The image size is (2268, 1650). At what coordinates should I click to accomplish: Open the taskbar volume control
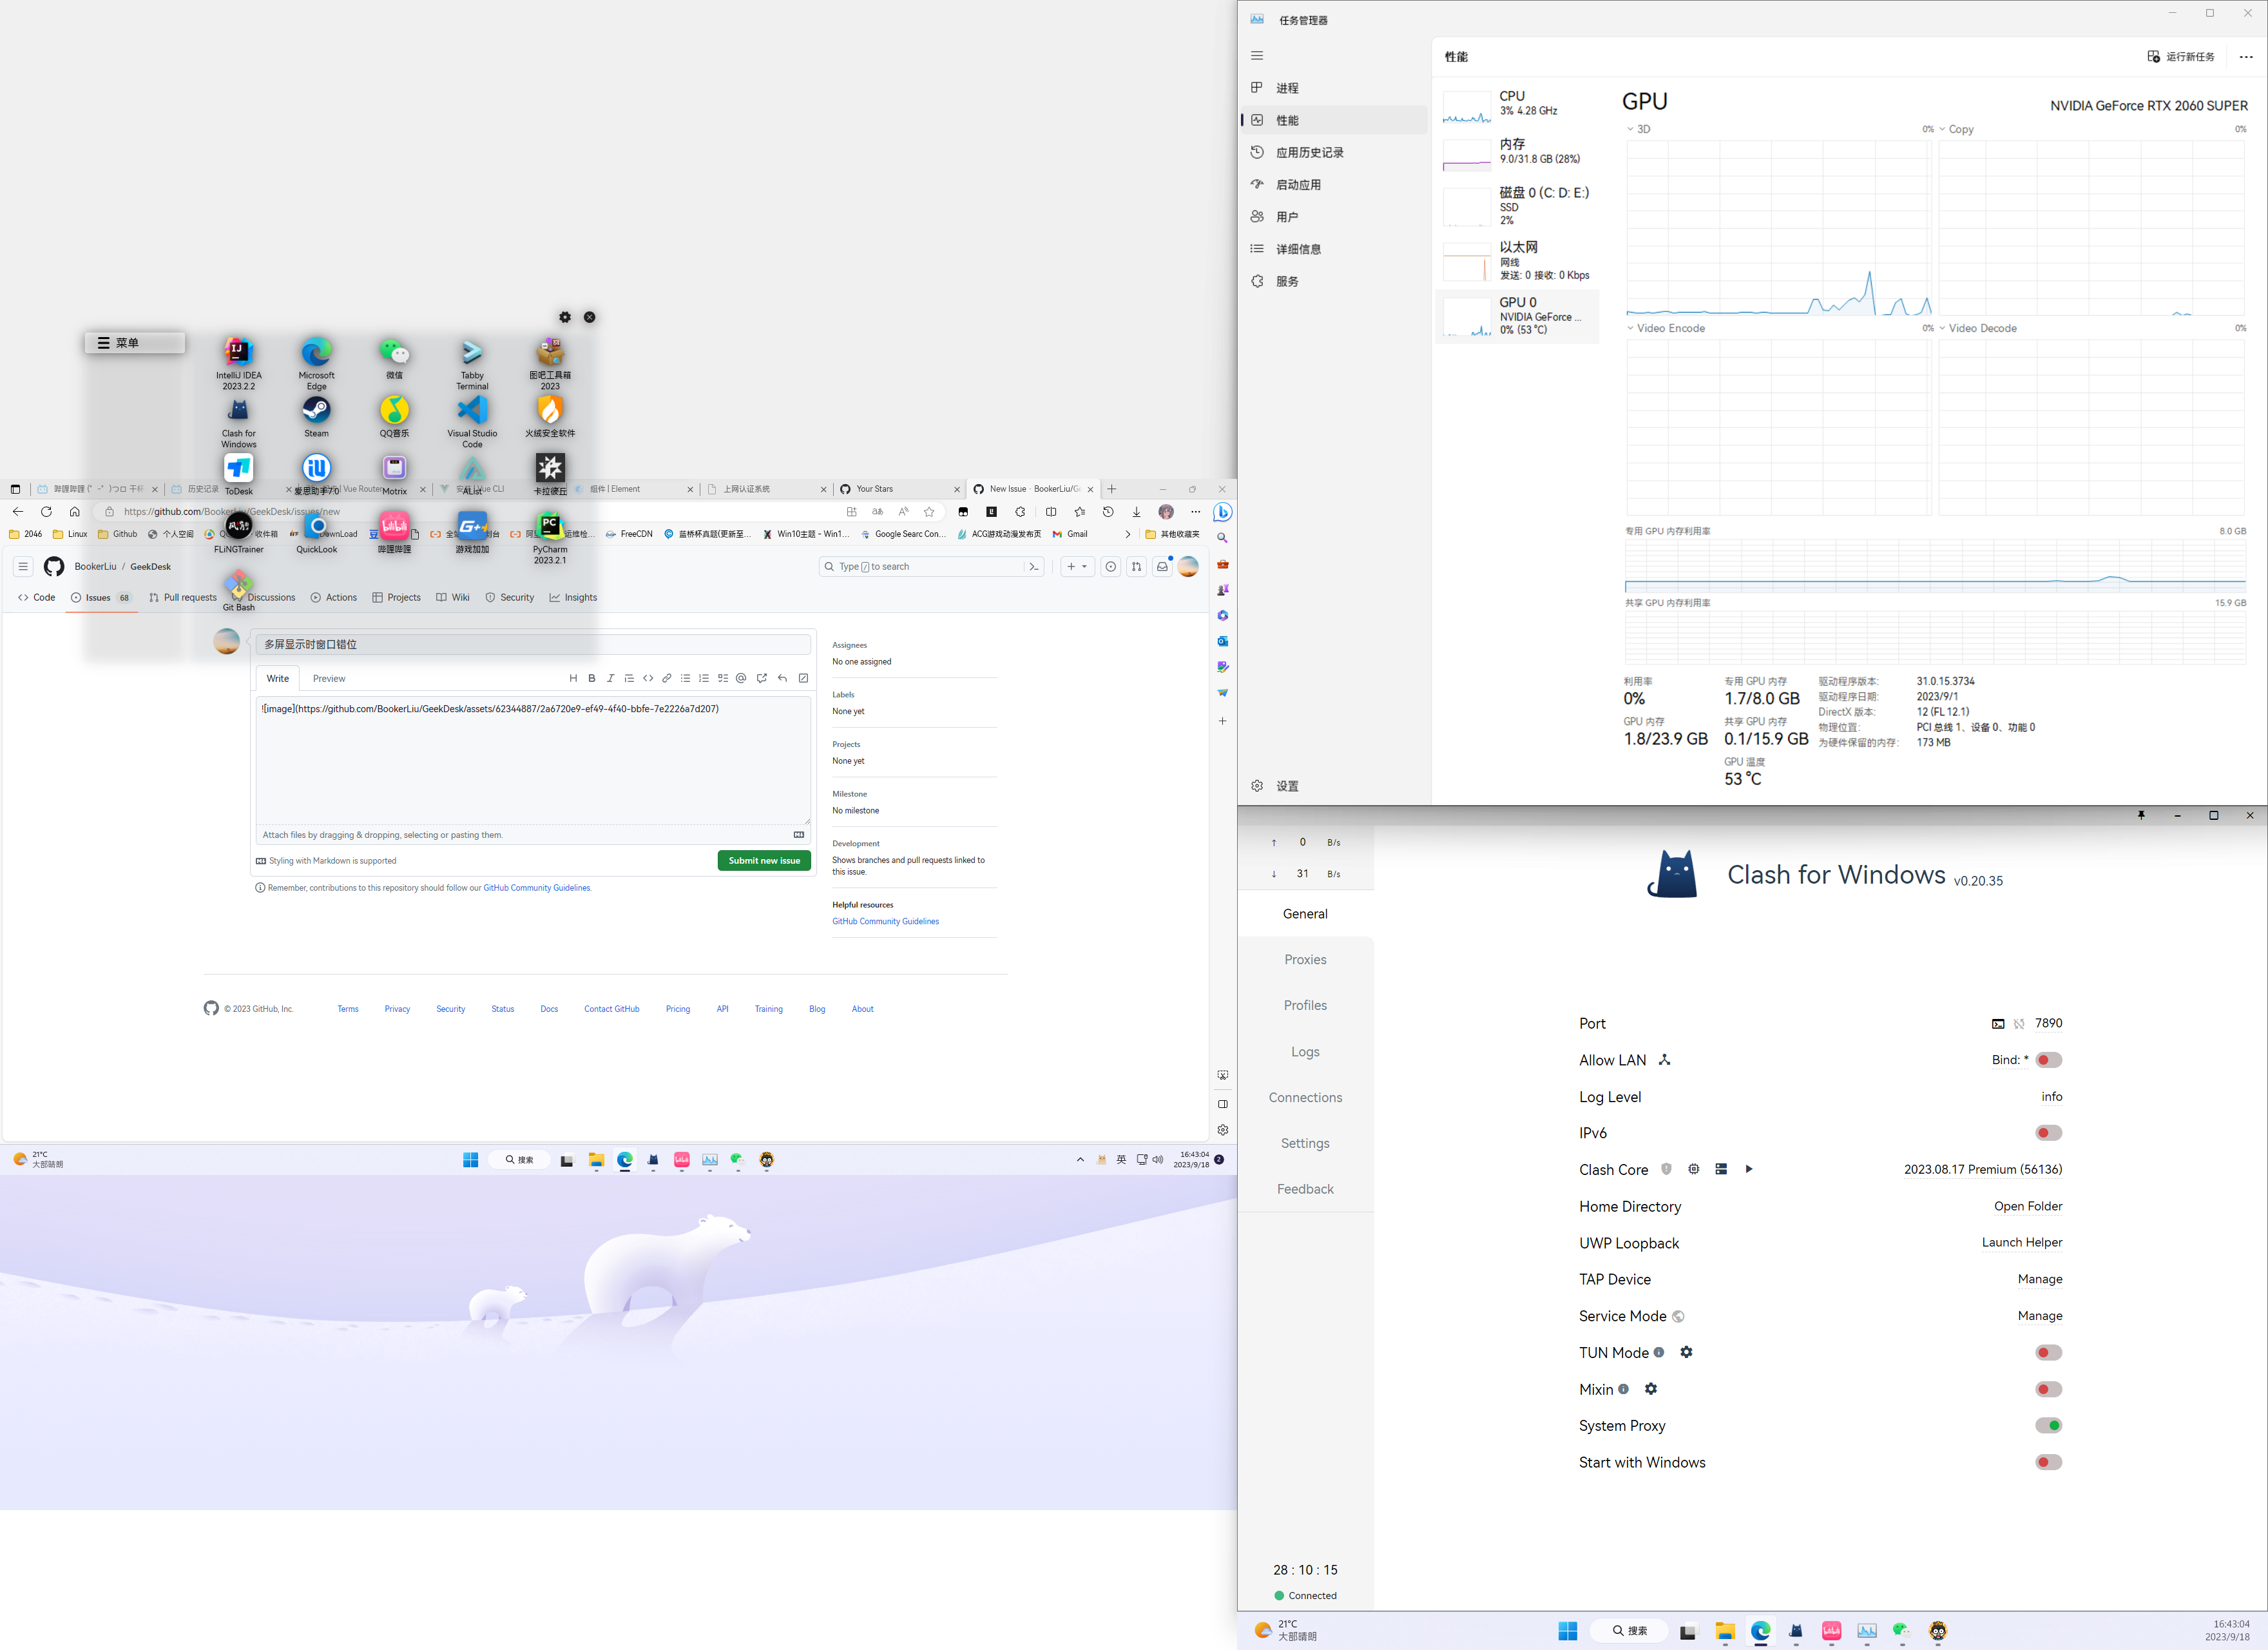(x=1158, y=1160)
